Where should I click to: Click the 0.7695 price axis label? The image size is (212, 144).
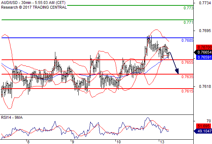click(x=205, y=31)
